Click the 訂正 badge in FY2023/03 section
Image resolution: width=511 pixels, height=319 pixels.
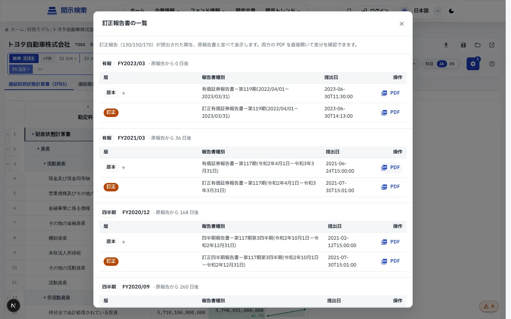coord(111,112)
